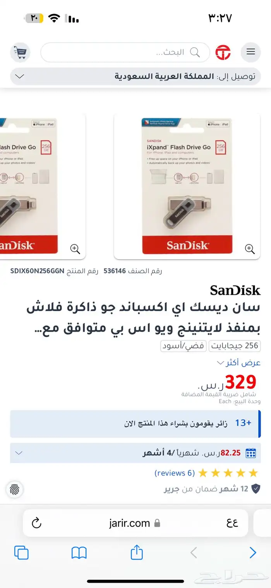This screenshot has height=588, width=271.
Task: Zoom the left product image with magnifier icon
Action: tap(75, 249)
